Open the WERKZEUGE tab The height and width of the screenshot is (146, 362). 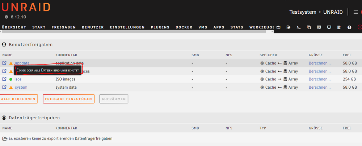coord(262,27)
